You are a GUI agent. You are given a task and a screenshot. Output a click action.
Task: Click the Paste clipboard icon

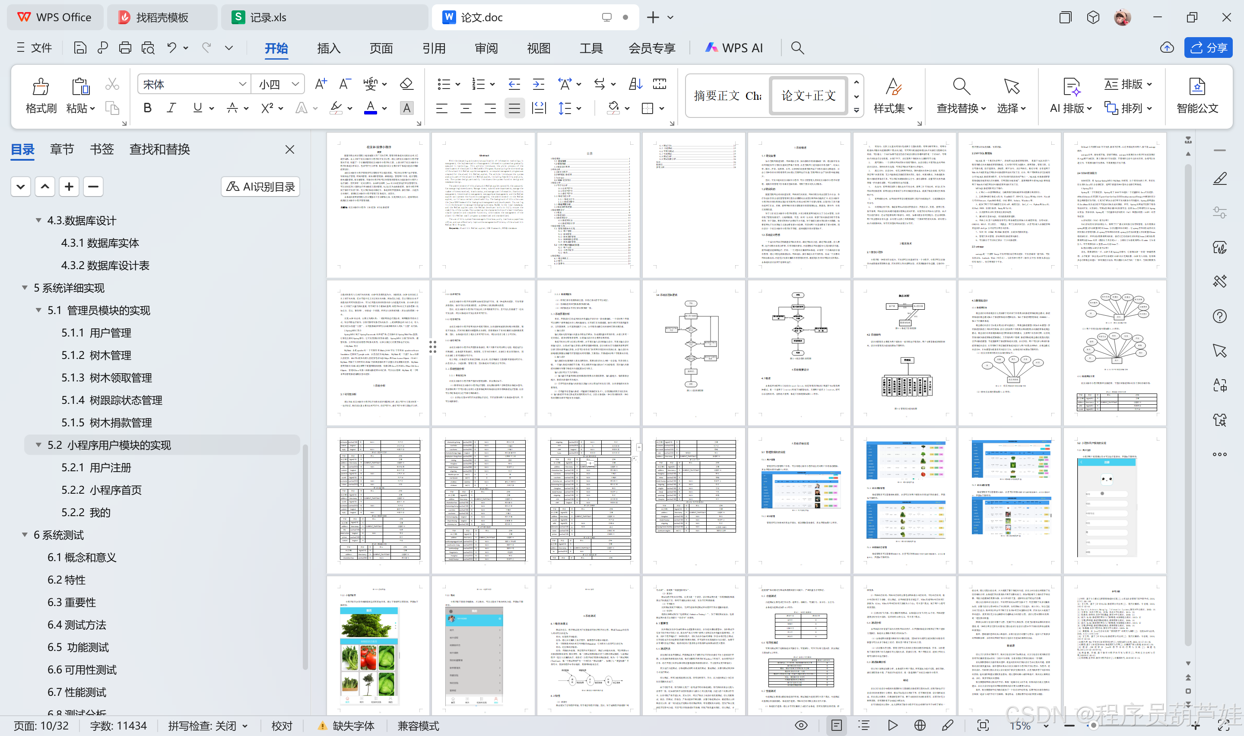tap(80, 86)
